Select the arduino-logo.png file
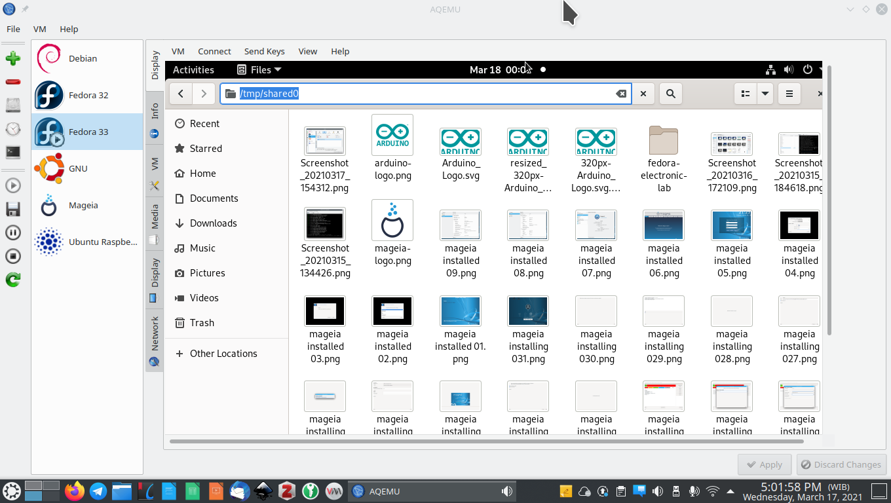 [393, 148]
